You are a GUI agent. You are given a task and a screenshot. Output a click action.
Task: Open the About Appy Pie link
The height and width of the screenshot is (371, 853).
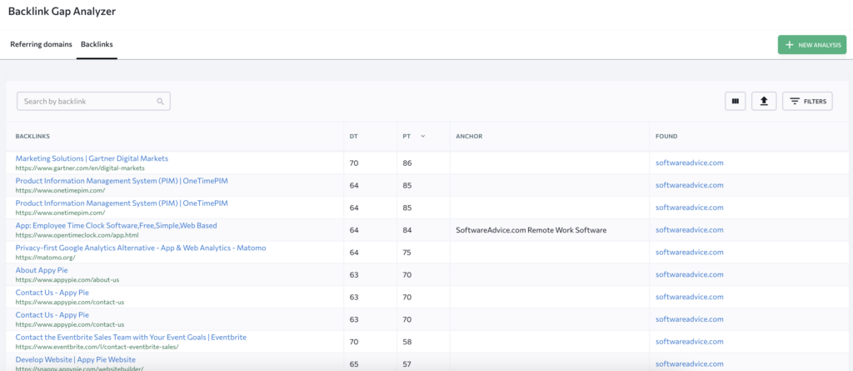coord(42,270)
